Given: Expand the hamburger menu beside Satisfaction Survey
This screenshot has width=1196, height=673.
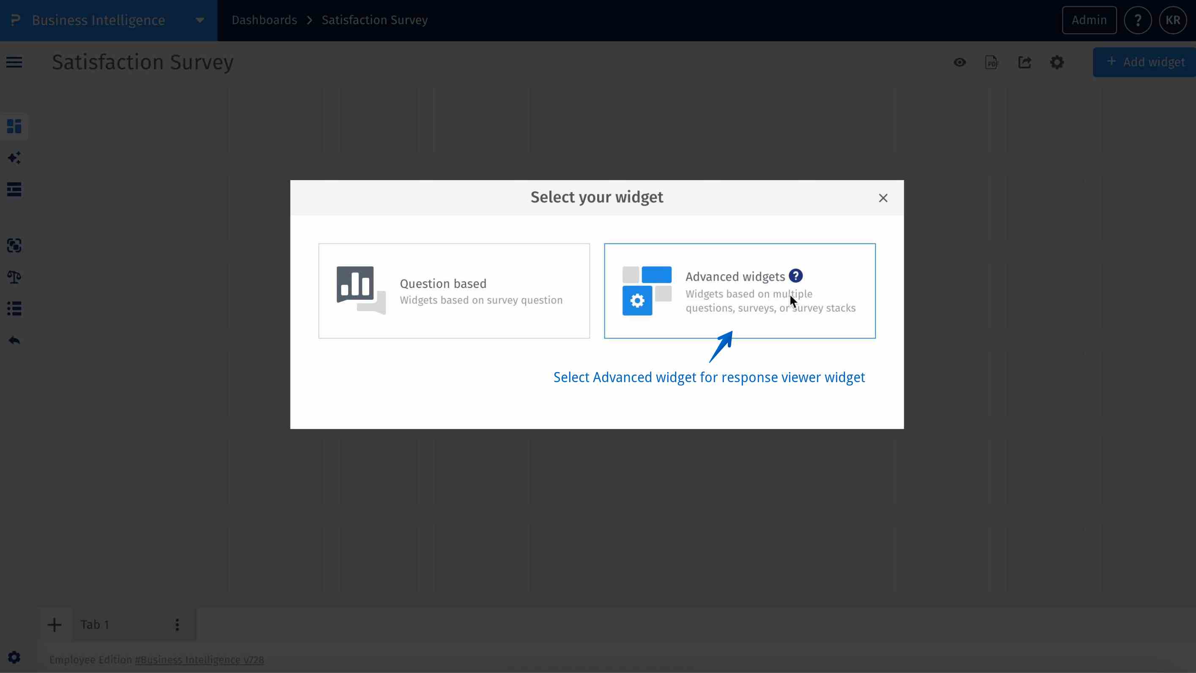Looking at the screenshot, I should click(14, 62).
